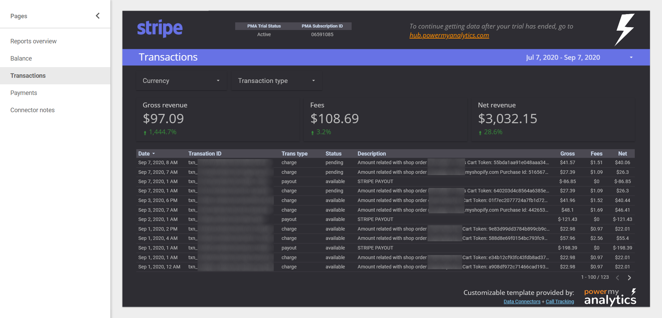662x318 pixels.
Task: Collapse the Pages sidebar with the chevron
Action: coord(98,16)
